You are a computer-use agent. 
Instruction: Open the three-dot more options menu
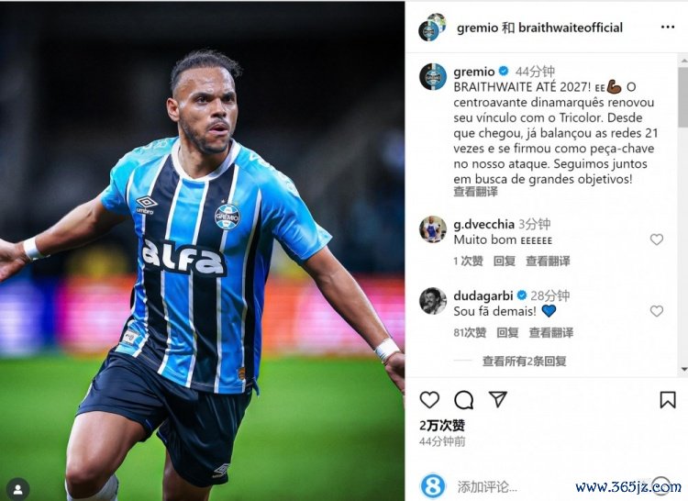(668, 28)
